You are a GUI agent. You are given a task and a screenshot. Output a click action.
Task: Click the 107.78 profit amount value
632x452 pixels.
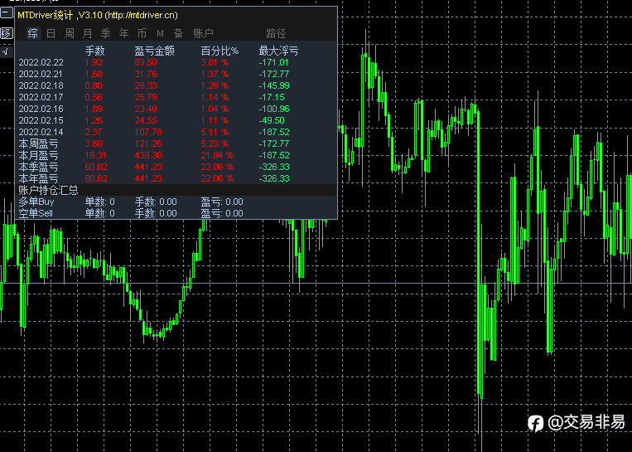click(x=148, y=133)
